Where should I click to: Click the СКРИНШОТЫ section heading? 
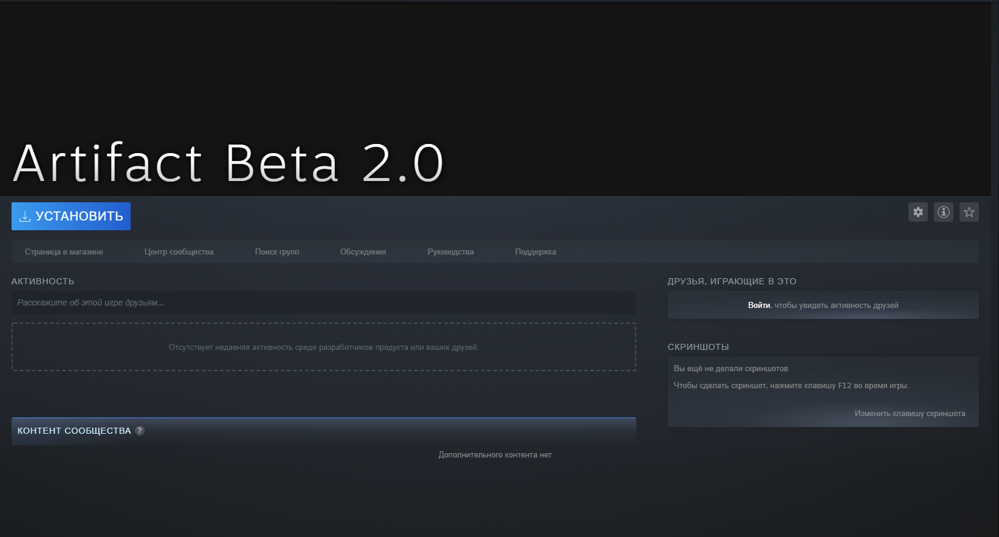click(698, 347)
